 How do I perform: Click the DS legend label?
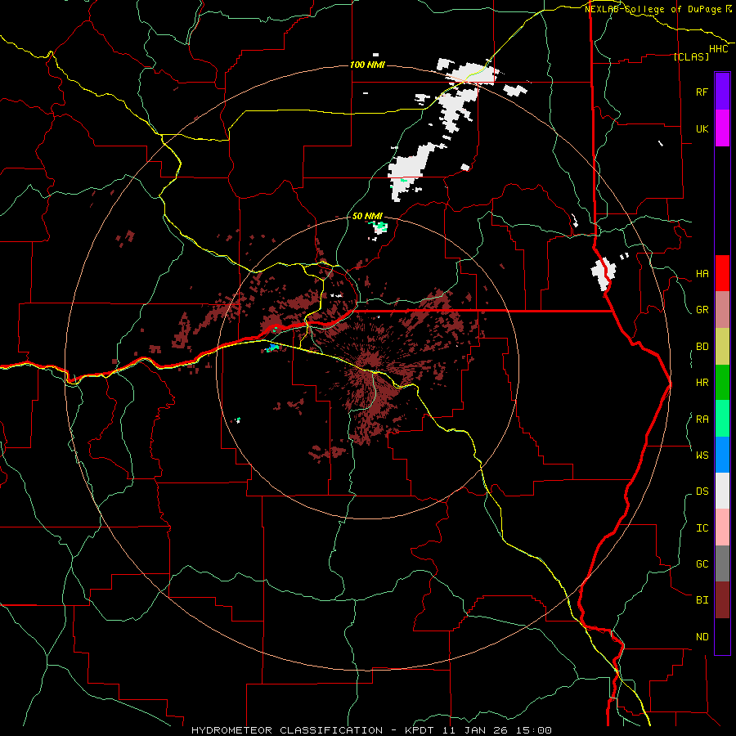(x=702, y=491)
